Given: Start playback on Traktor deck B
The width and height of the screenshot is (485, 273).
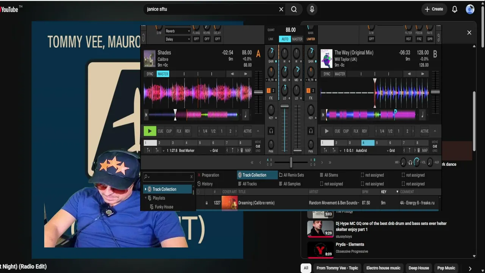Looking at the screenshot, I should click(327, 131).
